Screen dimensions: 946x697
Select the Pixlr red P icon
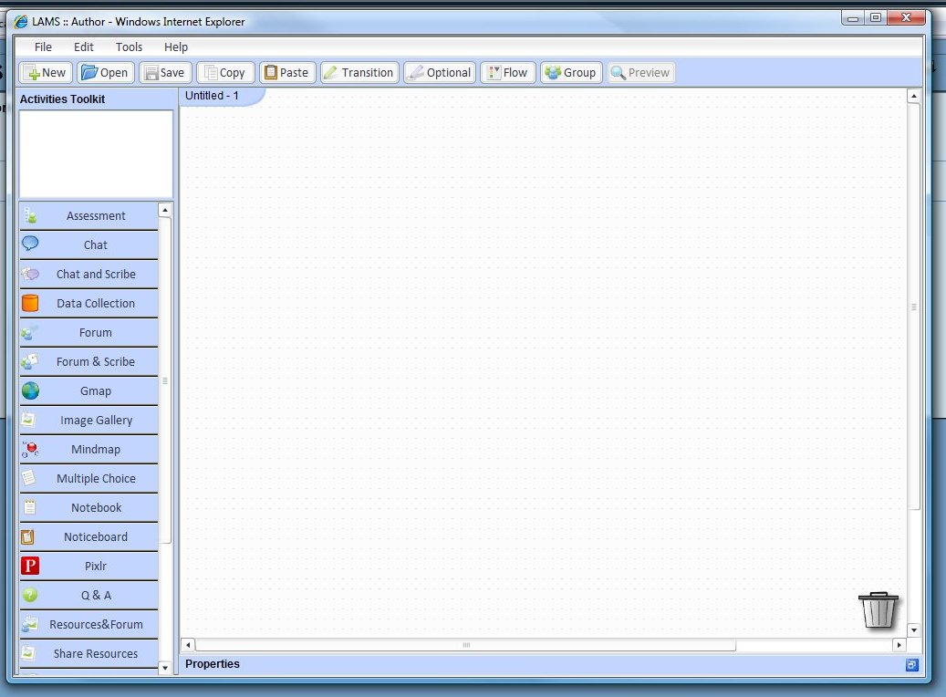(x=30, y=566)
